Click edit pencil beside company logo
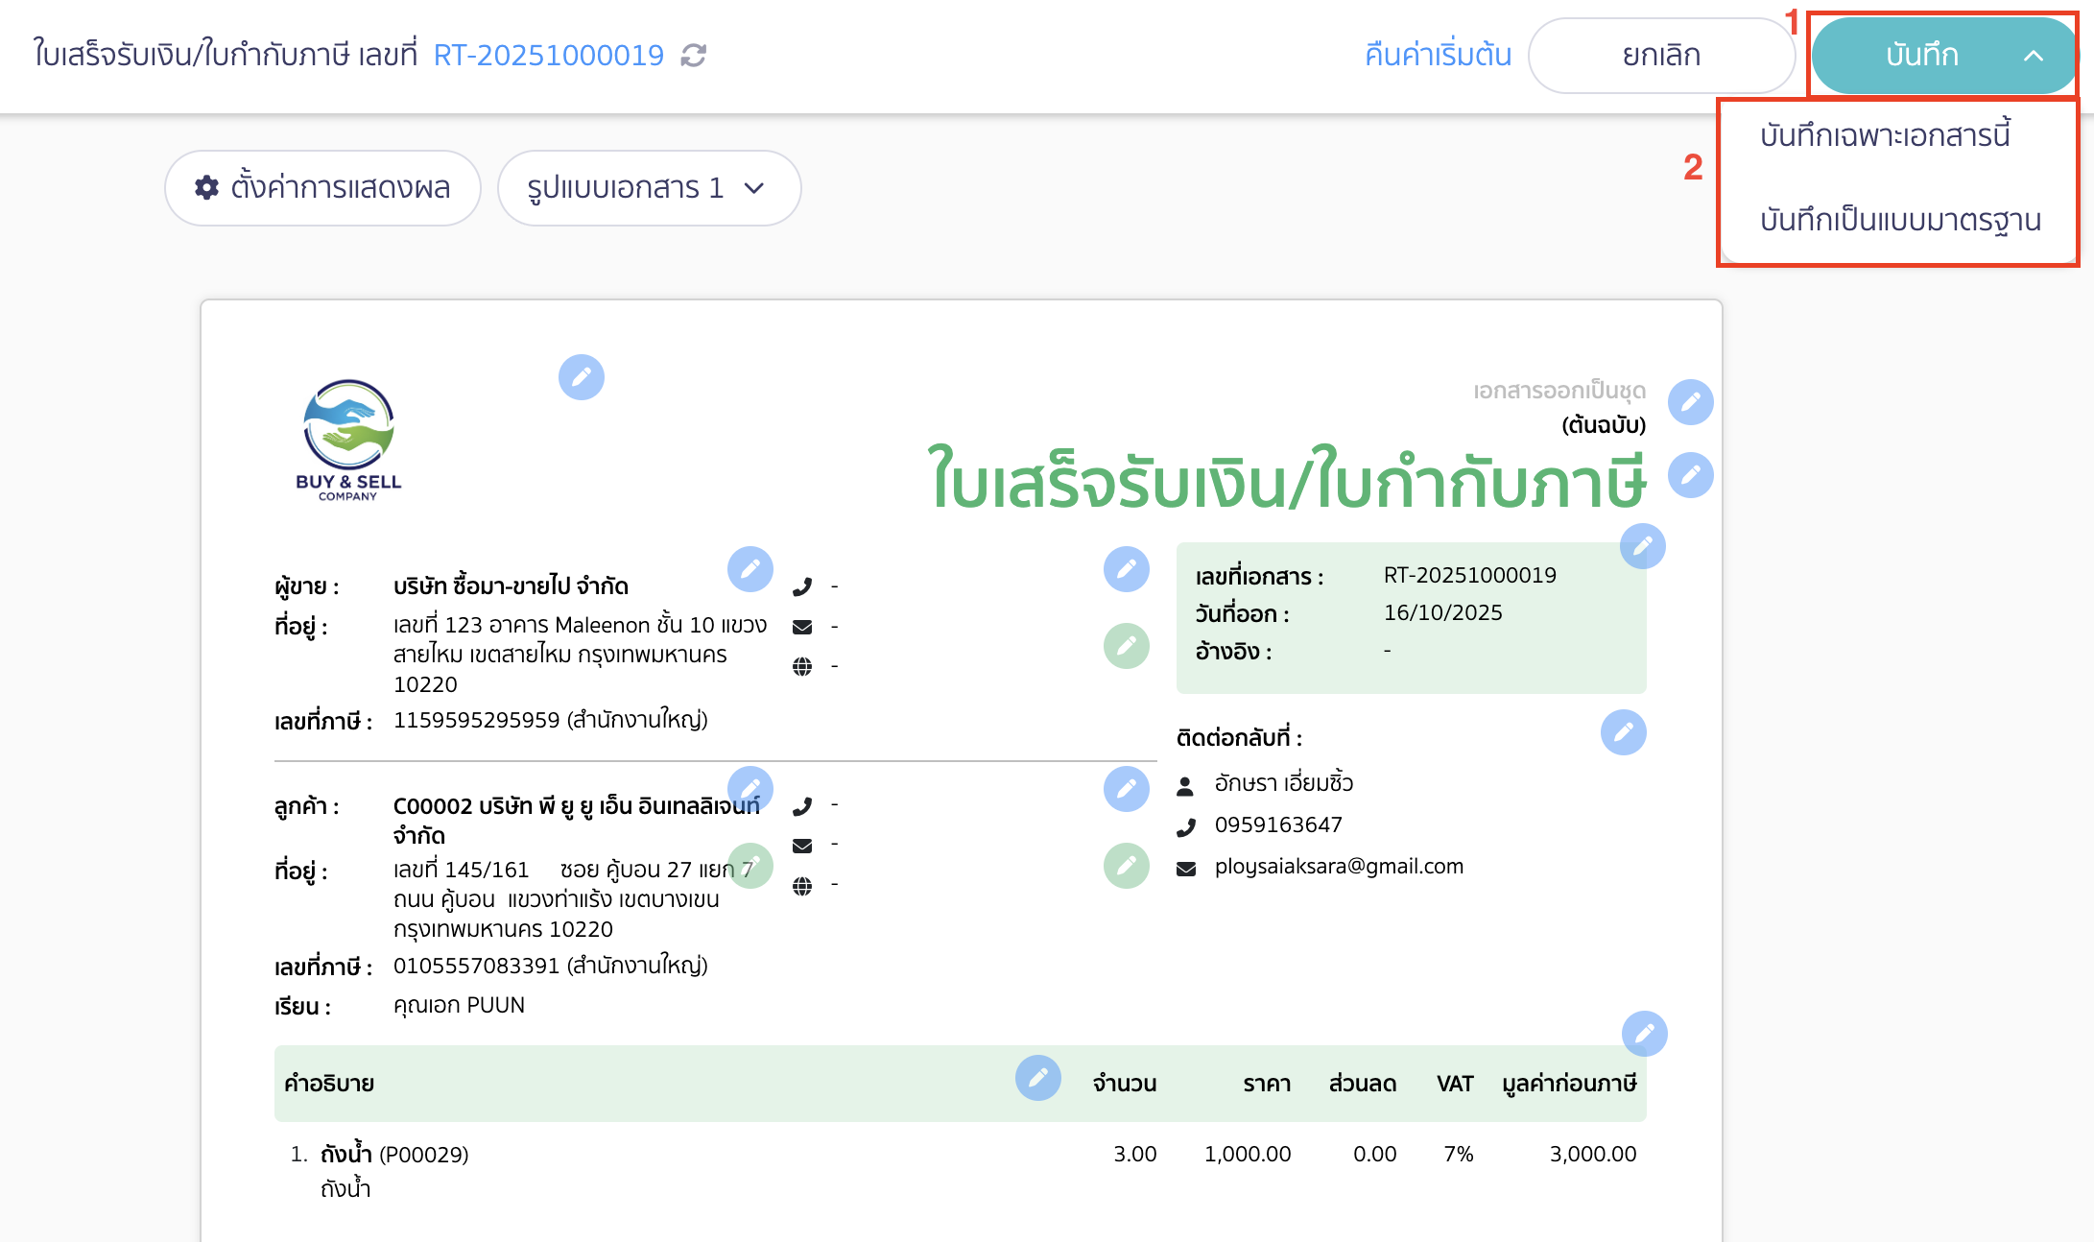 [581, 377]
